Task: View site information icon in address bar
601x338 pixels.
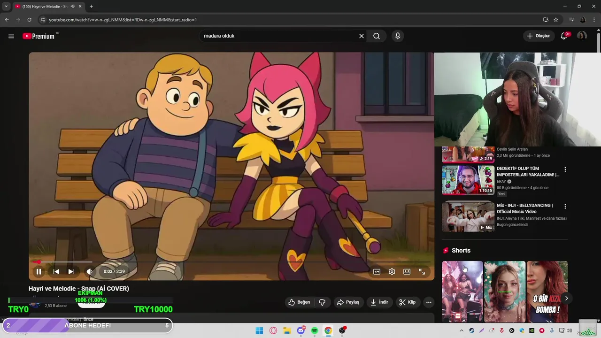Action: pos(43,20)
